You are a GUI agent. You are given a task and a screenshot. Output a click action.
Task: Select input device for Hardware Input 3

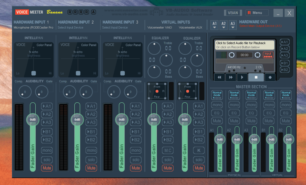[115, 27]
